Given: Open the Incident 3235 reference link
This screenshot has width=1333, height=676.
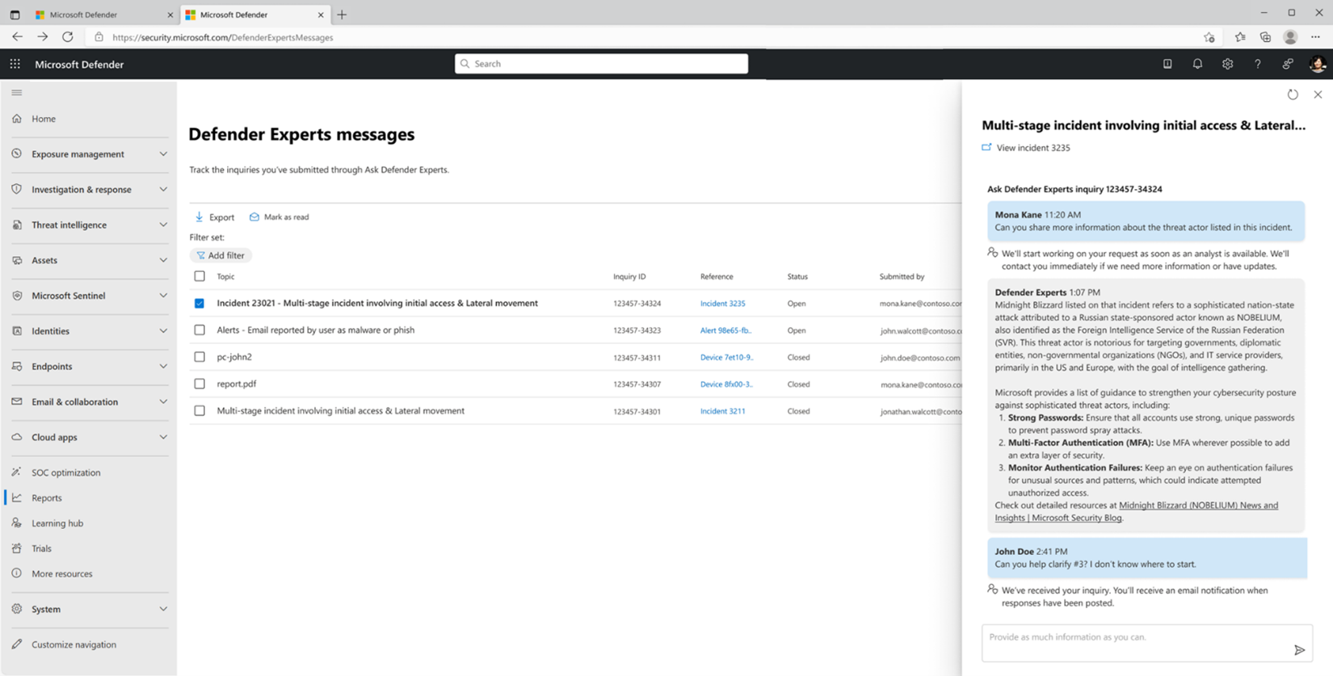Looking at the screenshot, I should (723, 304).
